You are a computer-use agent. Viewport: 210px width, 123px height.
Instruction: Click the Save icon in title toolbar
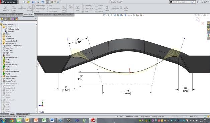click(33, 2)
